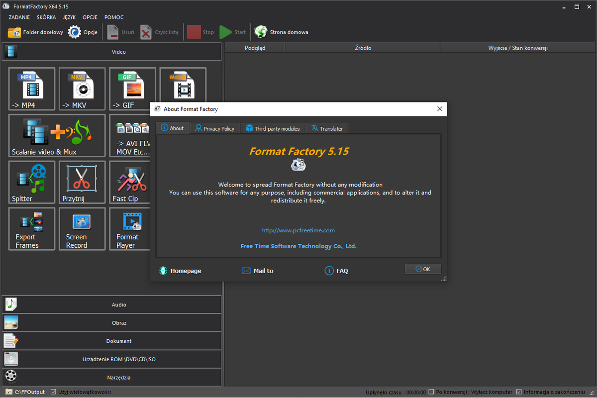Switch to the About tab

[x=172, y=128]
